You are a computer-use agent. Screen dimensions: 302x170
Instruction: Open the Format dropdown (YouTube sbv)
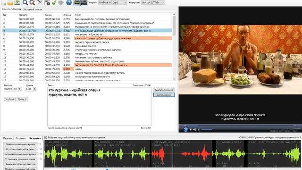(113, 2)
